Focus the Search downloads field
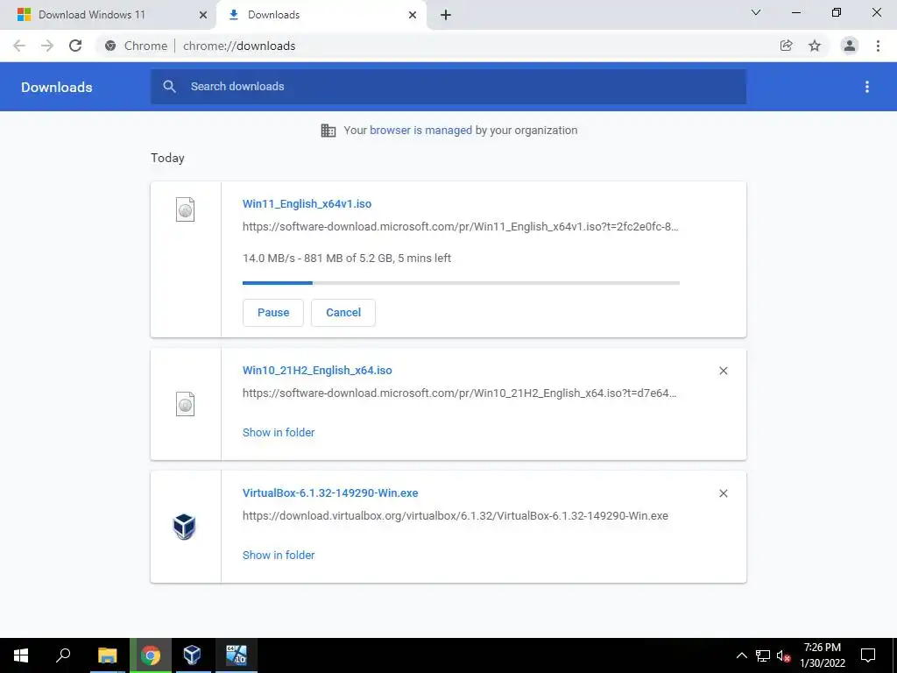The width and height of the screenshot is (897, 673). pyautogui.click(x=448, y=87)
